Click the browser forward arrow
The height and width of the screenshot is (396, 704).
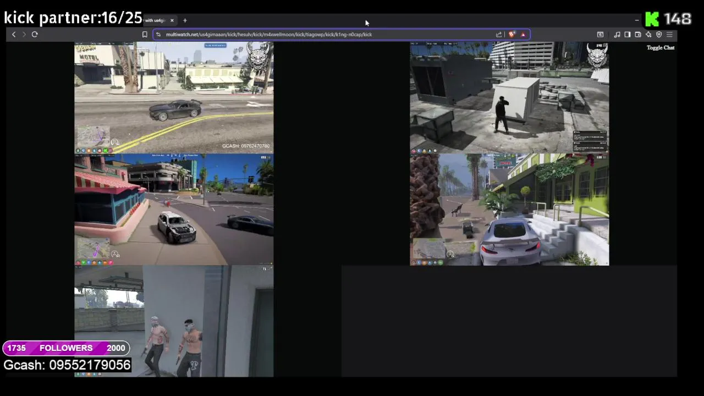(24, 34)
